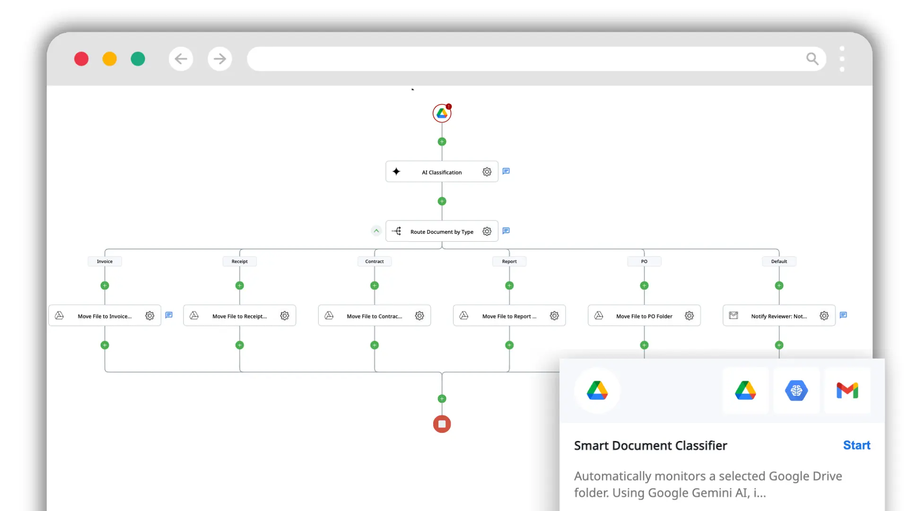Open Move File to Contract settings gear
The width and height of the screenshot is (908, 511).
(x=419, y=316)
